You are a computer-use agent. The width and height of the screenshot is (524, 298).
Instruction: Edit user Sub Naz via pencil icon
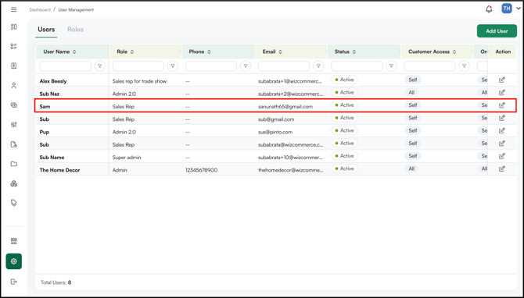coord(501,93)
